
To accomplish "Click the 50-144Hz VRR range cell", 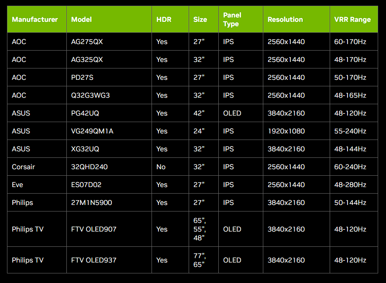I will point(354,203).
